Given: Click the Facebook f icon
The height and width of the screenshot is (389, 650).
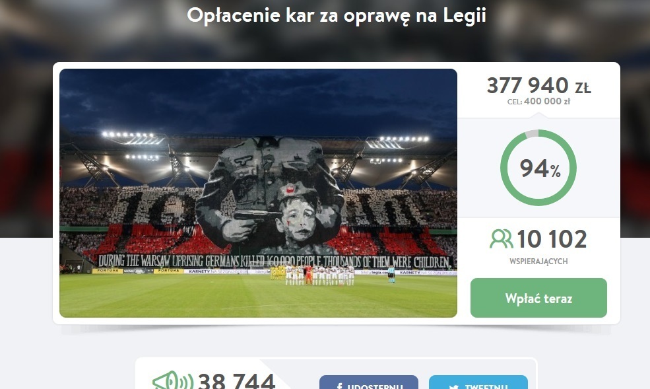Looking at the screenshot, I should [339, 386].
